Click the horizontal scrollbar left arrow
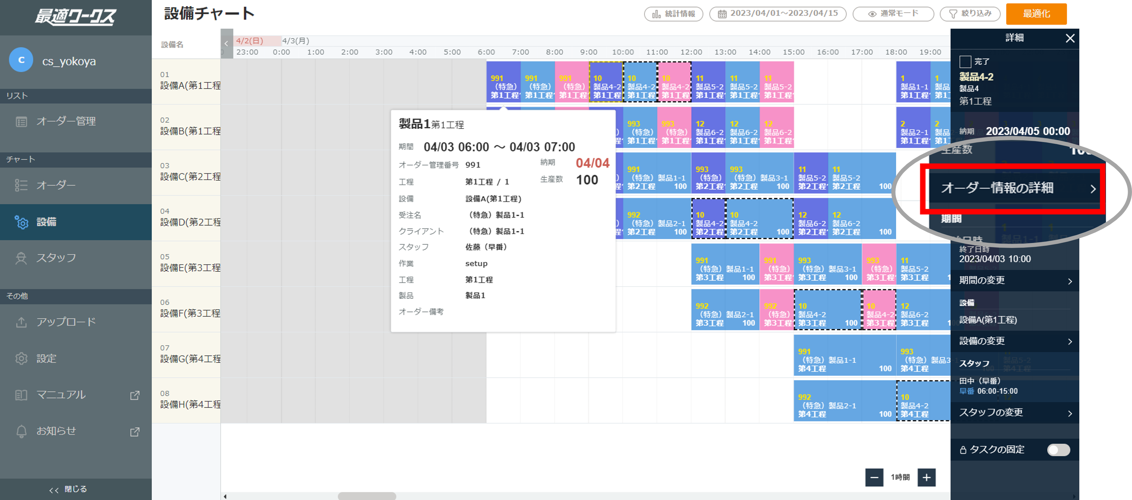Image resolution: width=1132 pixels, height=500 pixels. 225,497
